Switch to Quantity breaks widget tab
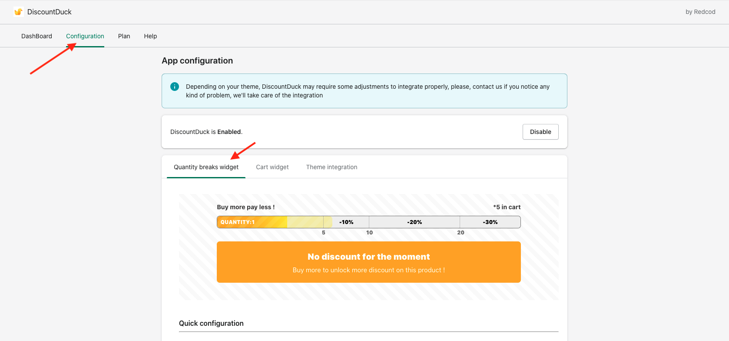The width and height of the screenshot is (729, 341). 206,167
